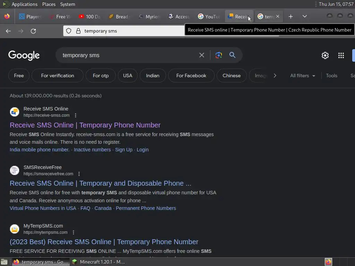Viewport: 355px width, 266px height.
Task: Open the Canada sitelink
Action: point(103,208)
